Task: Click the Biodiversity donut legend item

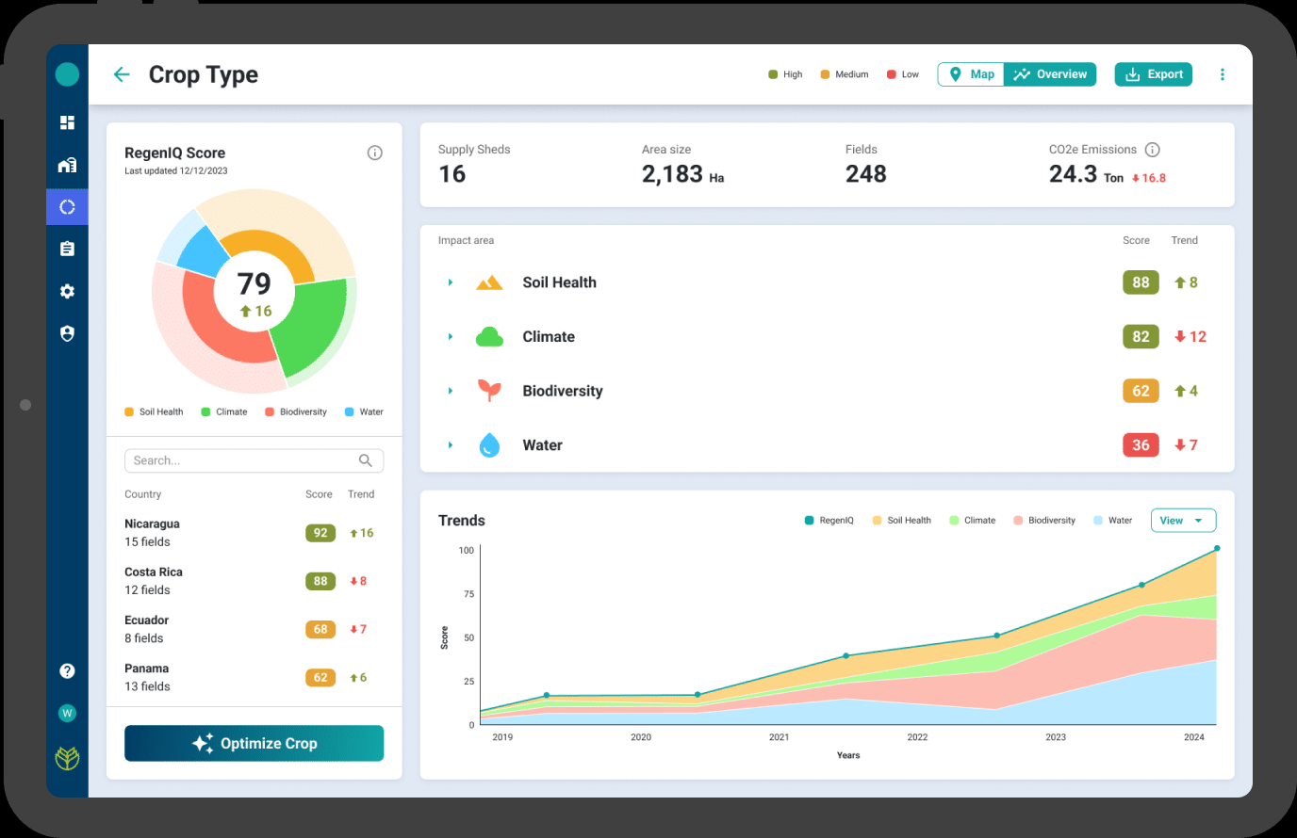Action: [296, 411]
